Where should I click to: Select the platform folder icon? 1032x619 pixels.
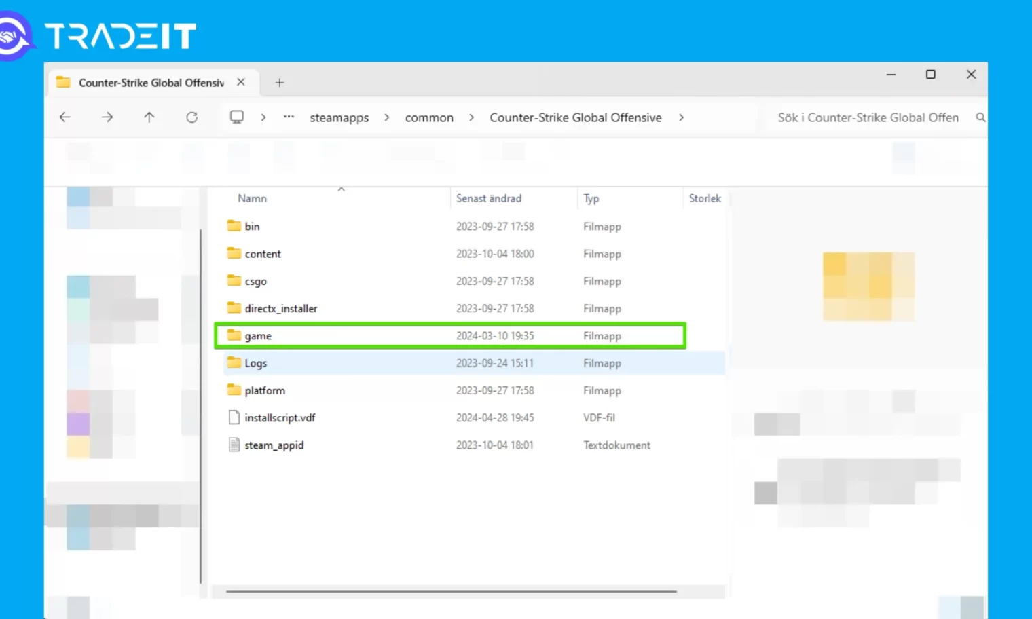coord(234,390)
